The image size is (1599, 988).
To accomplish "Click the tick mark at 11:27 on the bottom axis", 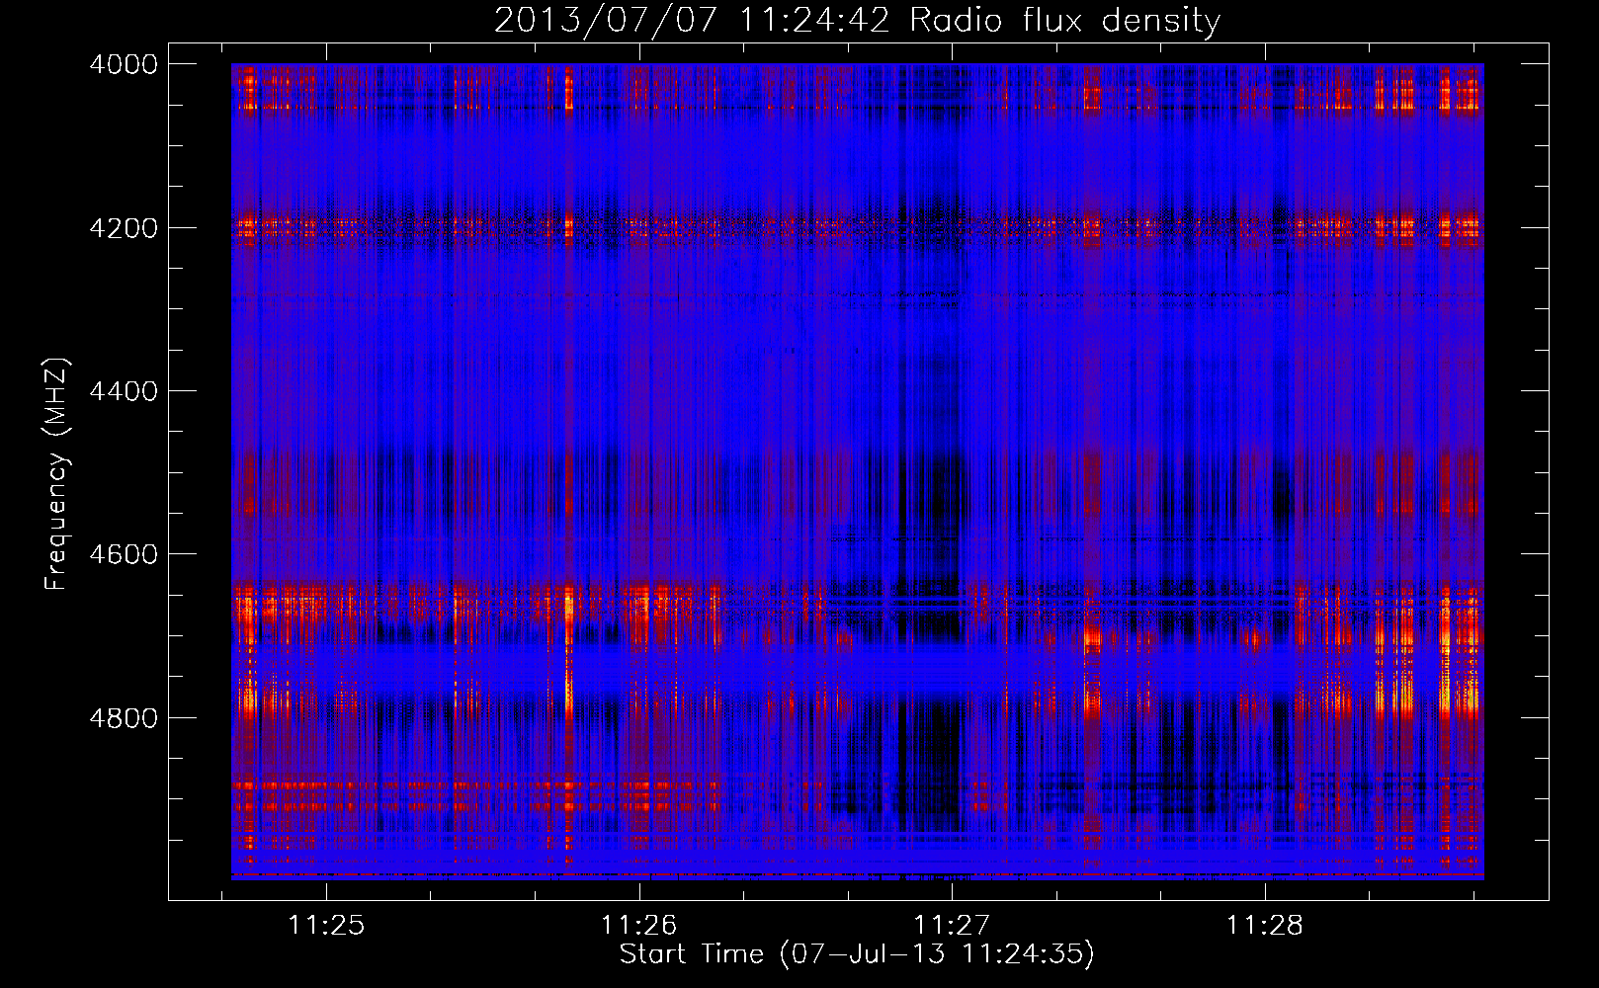I will 953,890.
